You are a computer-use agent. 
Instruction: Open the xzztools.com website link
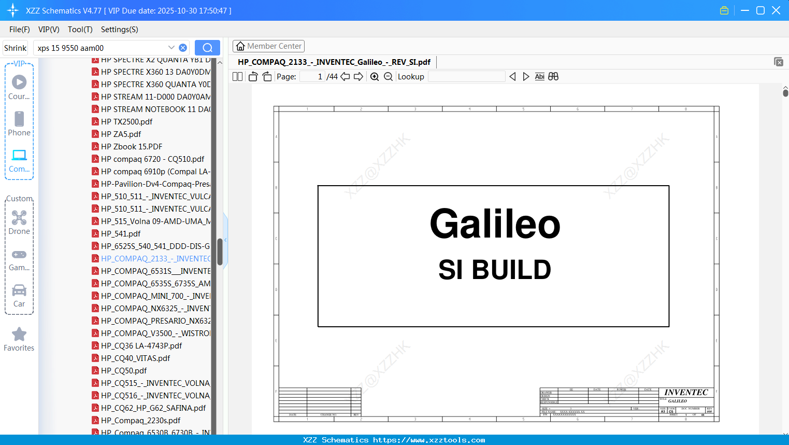pyautogui.click(x=429, y=440)
